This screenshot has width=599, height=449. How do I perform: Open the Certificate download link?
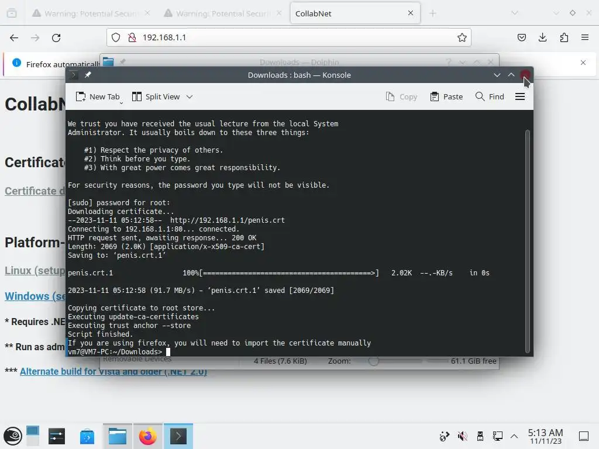[35, 191]
